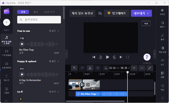Open the 색상 조정 color adjust panel
The width and height of the screenshot is (169, 103).
pos(163,50)
